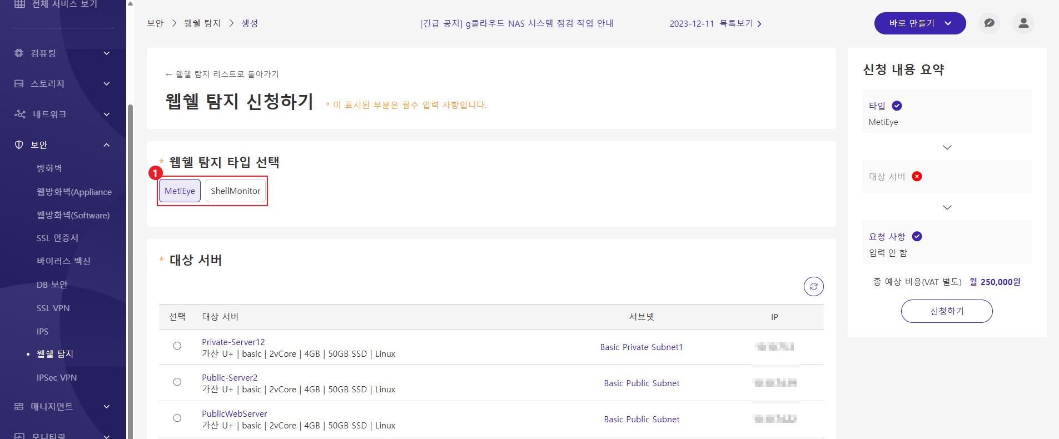The height and width of the screenshot is (439, 1059).
Task: Click the 대상 서버 column header
Action: tap(220, 317)
